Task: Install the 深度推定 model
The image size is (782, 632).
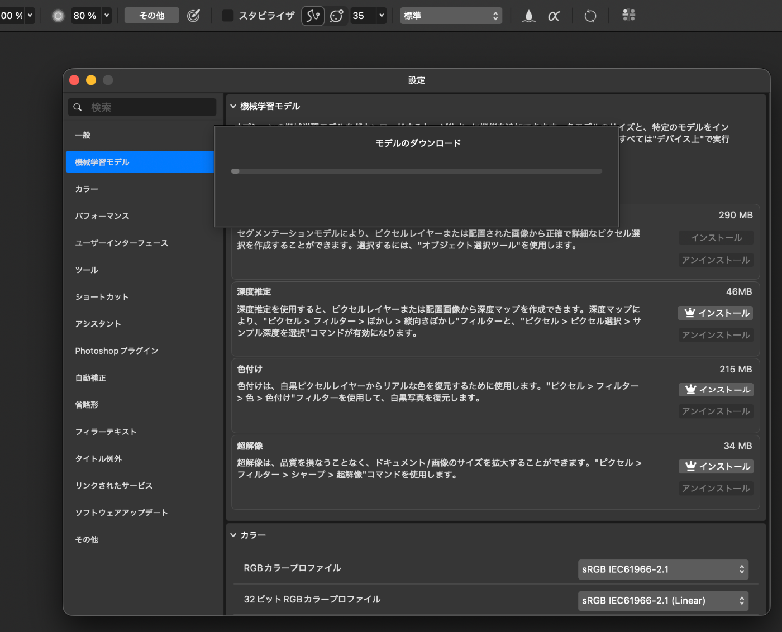Action: pyautogui.click(x=716, y=313)
